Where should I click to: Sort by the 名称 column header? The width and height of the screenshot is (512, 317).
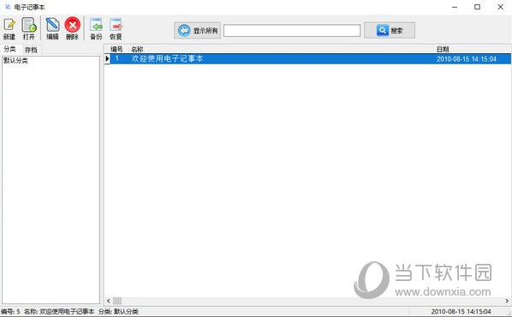(x=137, y=50)
